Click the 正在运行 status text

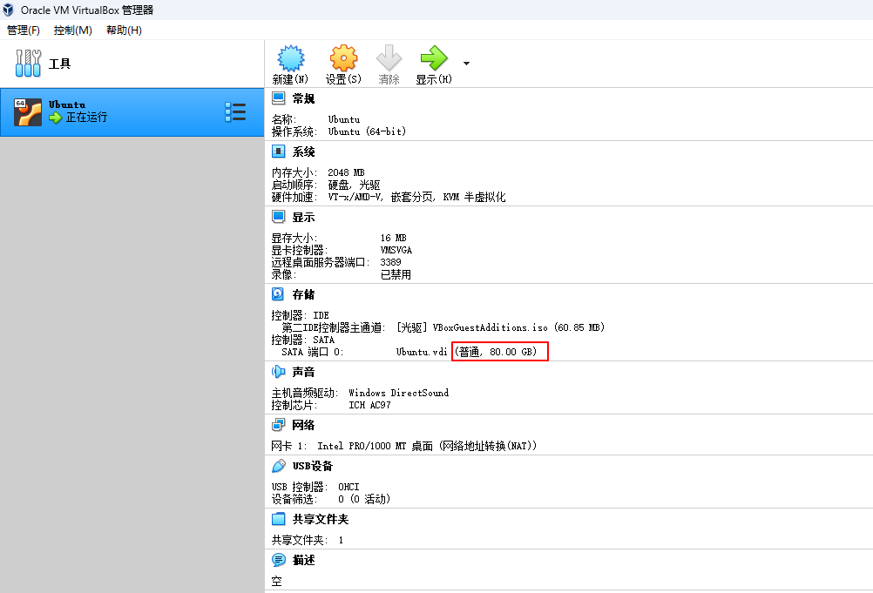pos(86,118)
